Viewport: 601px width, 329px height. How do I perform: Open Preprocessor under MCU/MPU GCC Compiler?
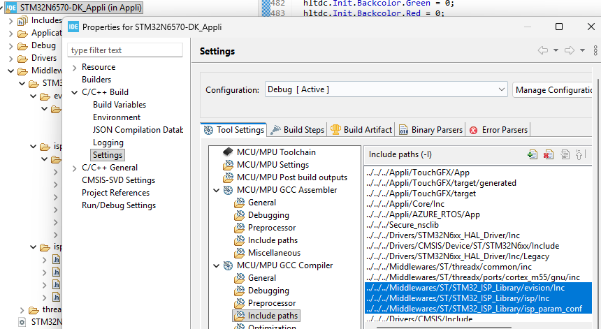click(x=271, y=303)
